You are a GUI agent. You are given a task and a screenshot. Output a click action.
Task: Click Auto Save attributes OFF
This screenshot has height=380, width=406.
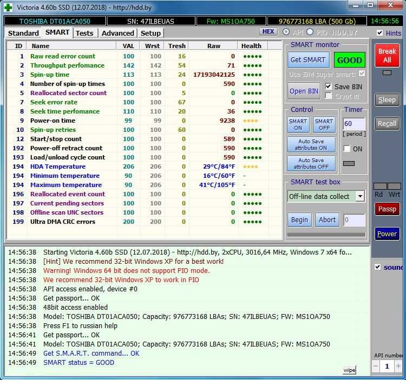click(311, 163)
